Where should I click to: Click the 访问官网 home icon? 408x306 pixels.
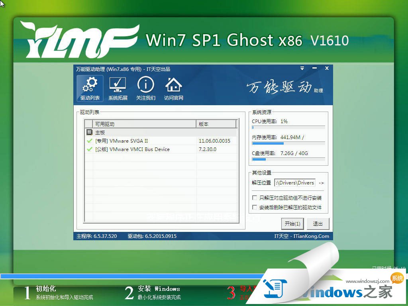(173, 88)
